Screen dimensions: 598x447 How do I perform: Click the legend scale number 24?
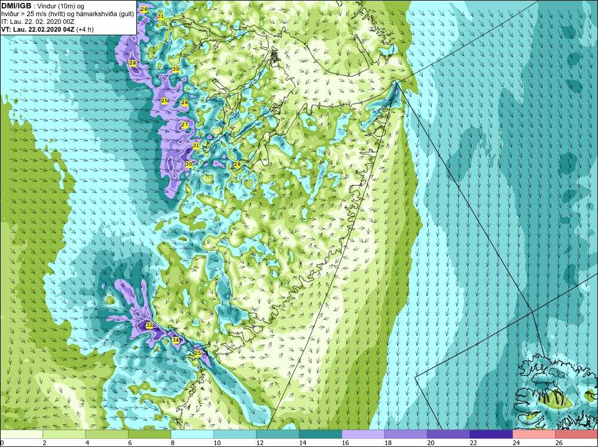tap(516, 443)
